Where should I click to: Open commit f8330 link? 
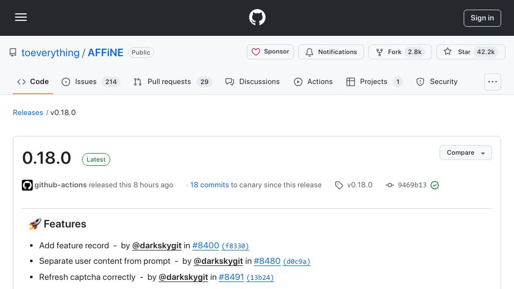point(235,246)
